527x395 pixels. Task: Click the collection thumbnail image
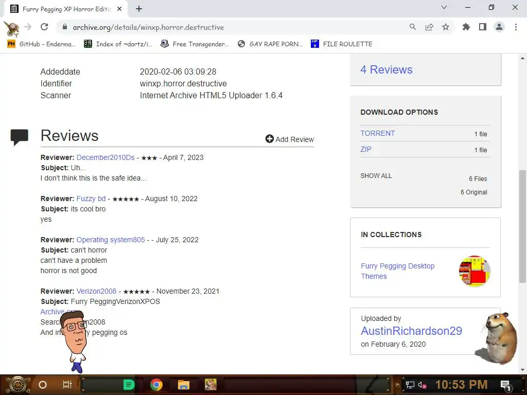pos(475,271)
